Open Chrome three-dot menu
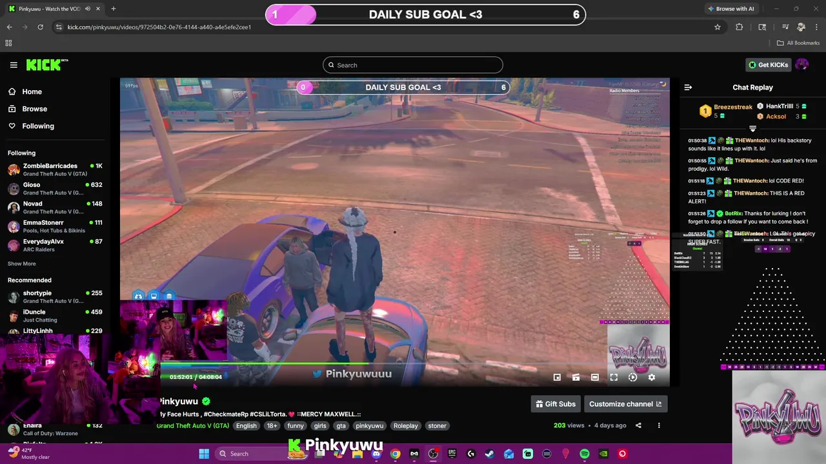 [816, 27]
